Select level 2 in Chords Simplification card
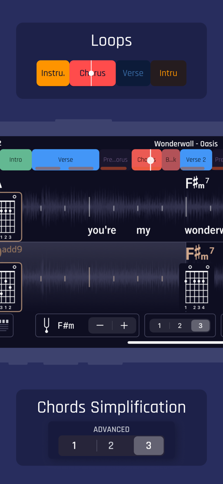 pos(111,446)
